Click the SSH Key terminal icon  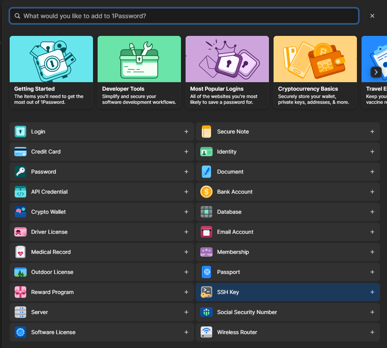pos(206,292)
